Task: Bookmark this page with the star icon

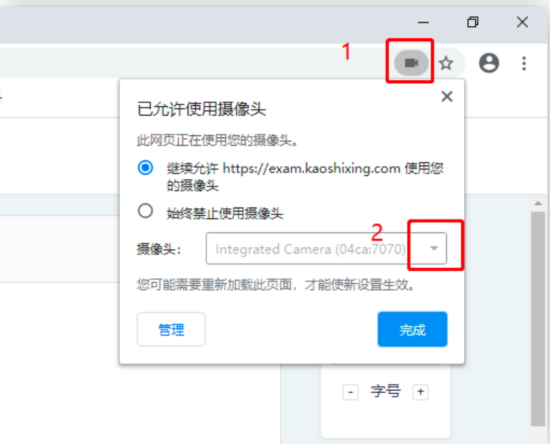Action: 445,63
